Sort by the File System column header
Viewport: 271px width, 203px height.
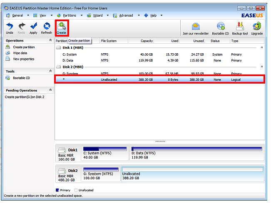(x=114, y=41)
